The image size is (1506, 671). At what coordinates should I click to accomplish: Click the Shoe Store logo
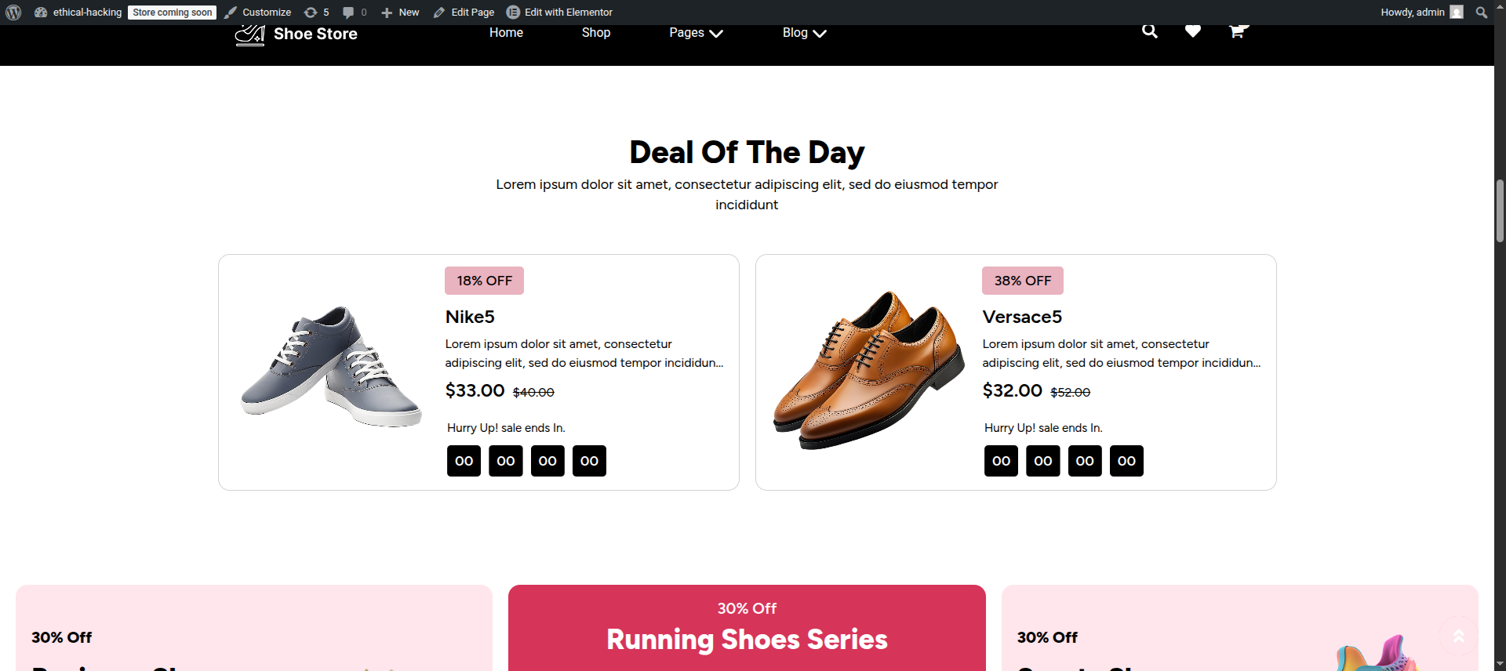click(x=296, y=34)
